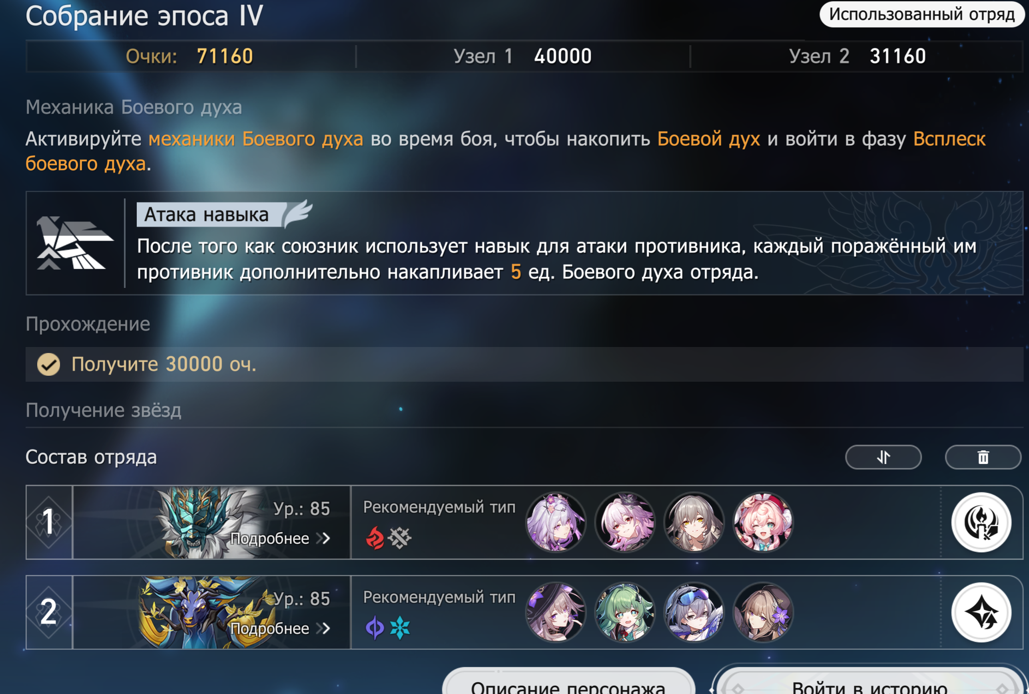1029x694 pixels.
Task: Open the Получение звёзд section
Action: tap(103, 410)
